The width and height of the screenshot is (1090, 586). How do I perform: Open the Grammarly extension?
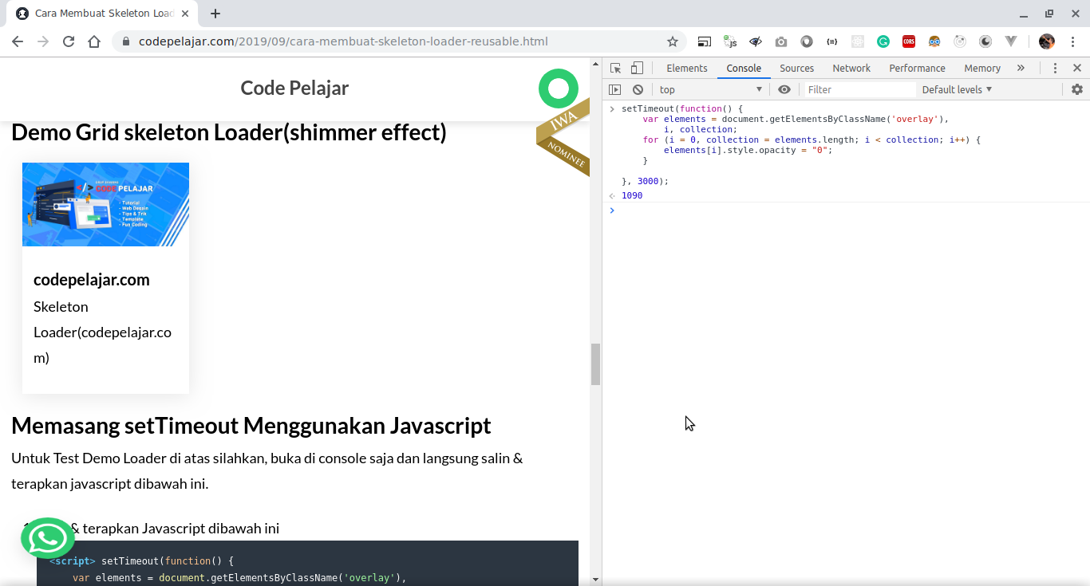pyautogui.click(x=883, y=41)
